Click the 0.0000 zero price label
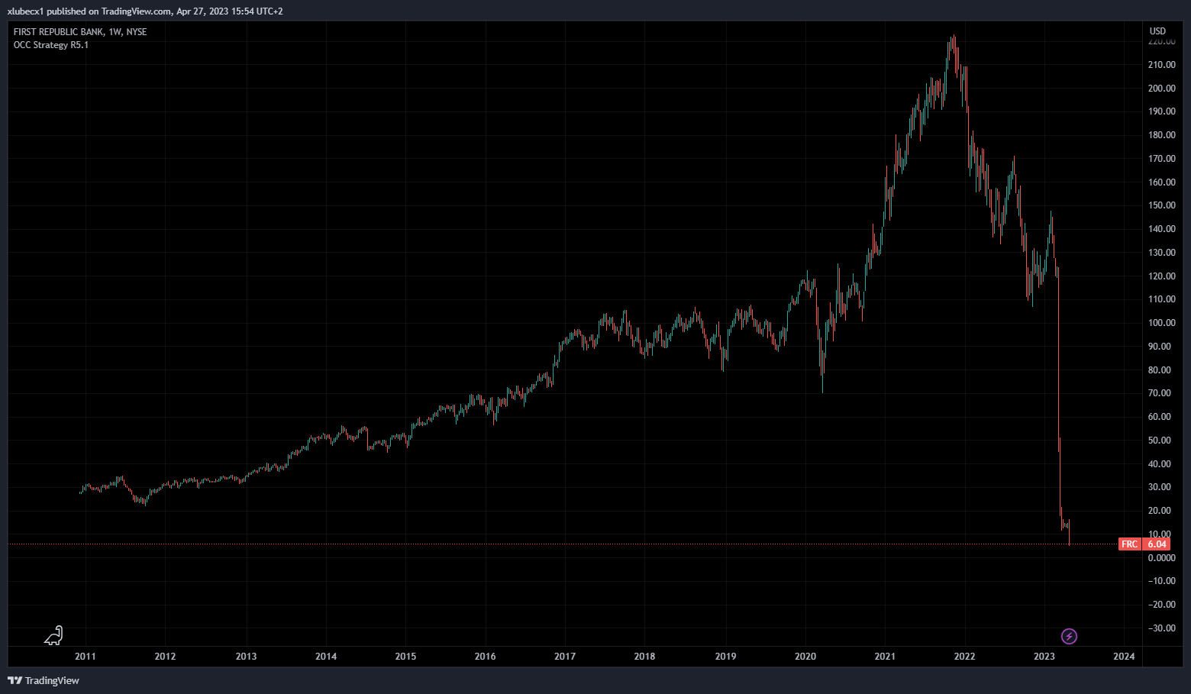This screenshot has width=1191, height=694. pyautogui.click(x=1161, y=558)
